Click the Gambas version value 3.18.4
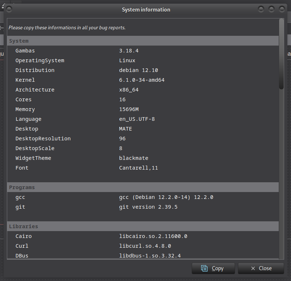This screenshot has width=291, height=281. 129,51
